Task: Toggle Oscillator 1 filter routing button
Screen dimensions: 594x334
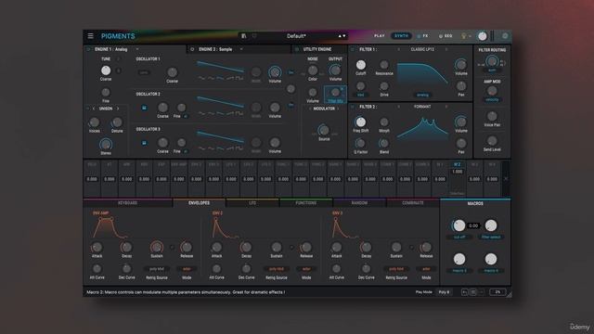Action: (291, 72)
